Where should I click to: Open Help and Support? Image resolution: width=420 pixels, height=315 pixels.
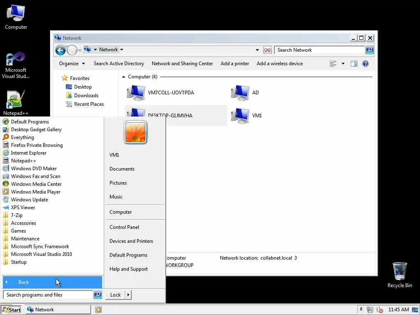click(x=128, y=269)
